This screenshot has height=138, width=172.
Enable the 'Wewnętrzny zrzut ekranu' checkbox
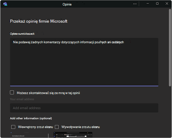point(13,127)
